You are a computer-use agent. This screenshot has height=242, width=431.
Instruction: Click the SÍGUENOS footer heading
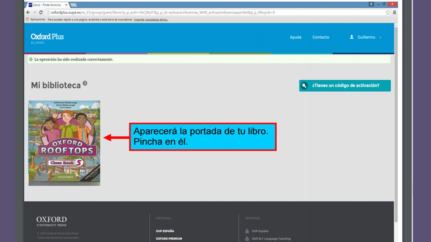tap(253, 218)
